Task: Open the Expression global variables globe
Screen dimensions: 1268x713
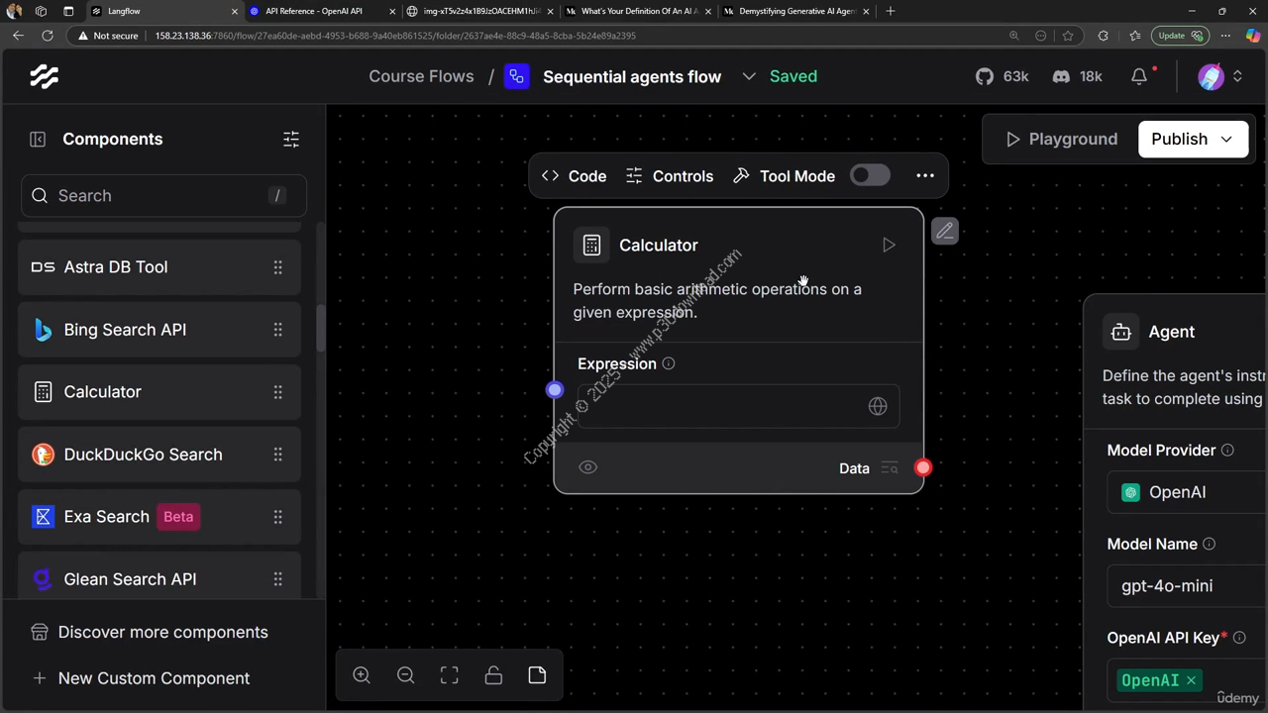Action: click(x=878, y=406)
